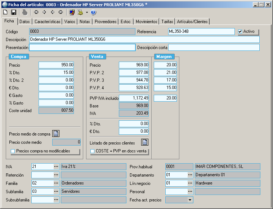Screen dimensions: 273x209
Task: Click the Margen field showing 17.00
Action: (x=165, y=80)
